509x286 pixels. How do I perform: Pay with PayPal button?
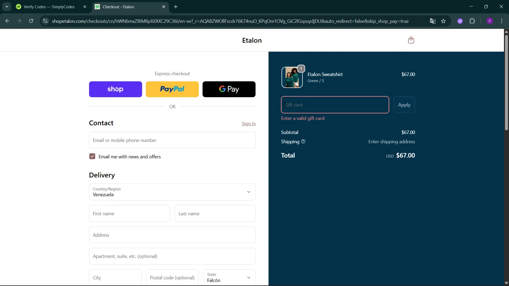[172, 89]
